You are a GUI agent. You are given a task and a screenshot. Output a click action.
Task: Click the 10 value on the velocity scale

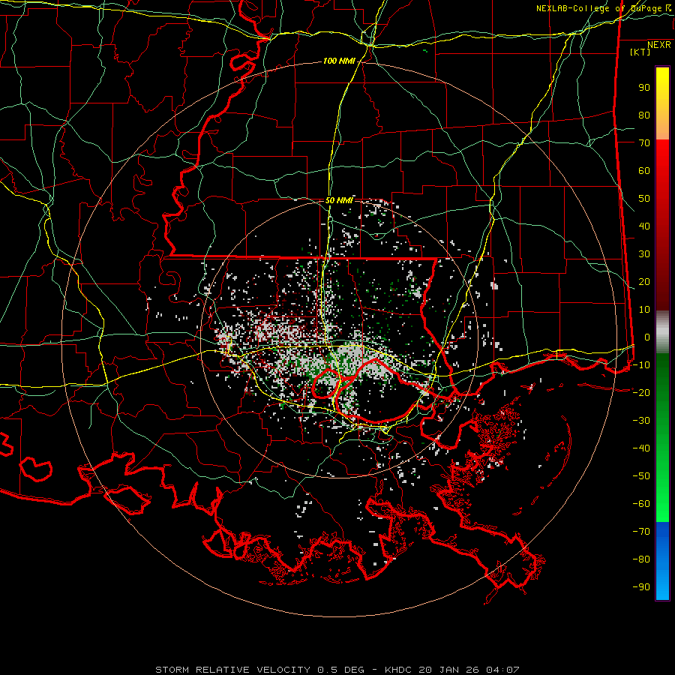[x=644, y=310]
